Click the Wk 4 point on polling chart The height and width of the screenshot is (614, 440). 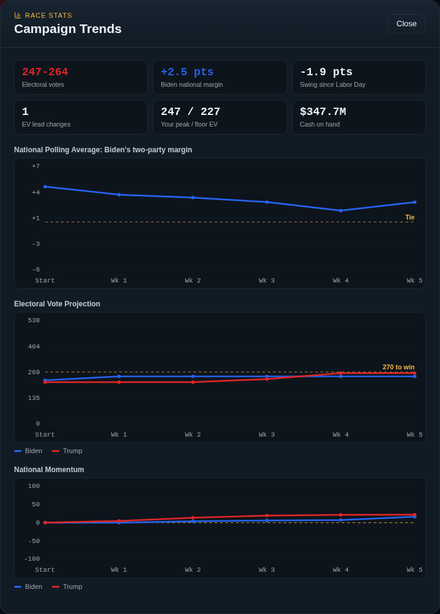click(x=340, y=210)
